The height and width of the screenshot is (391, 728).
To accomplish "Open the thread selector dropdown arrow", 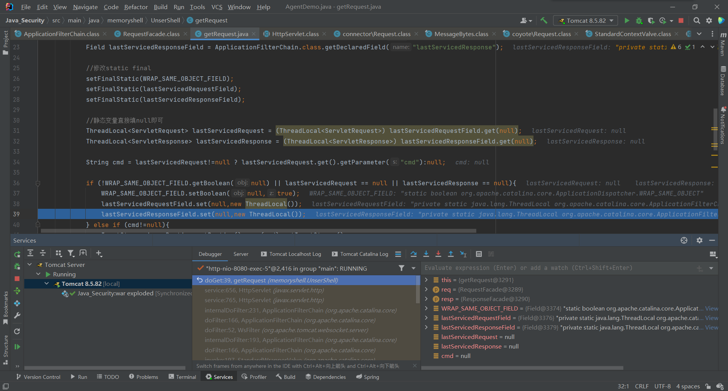I will pos(413,268).
